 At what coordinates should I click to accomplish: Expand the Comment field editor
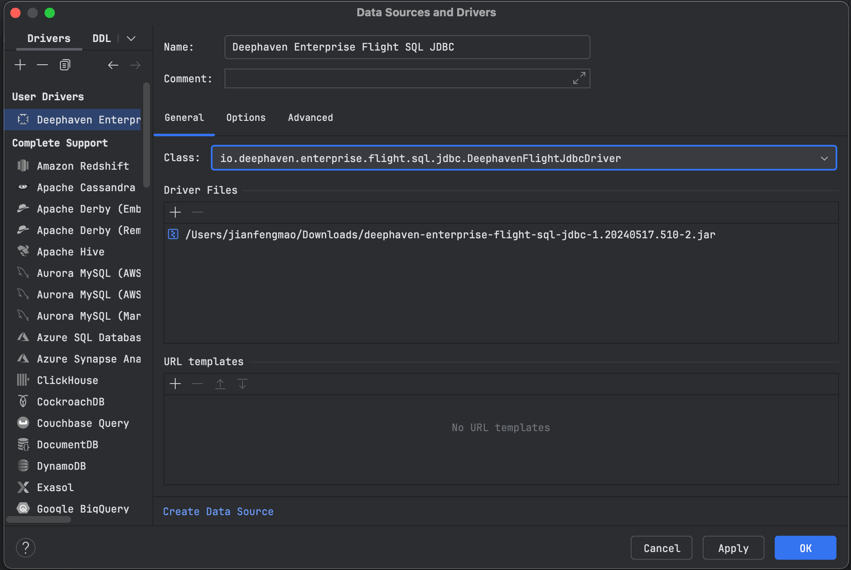[x=579, y=78]
